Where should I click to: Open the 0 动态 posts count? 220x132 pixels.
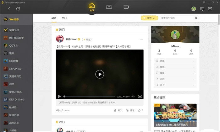191,52
